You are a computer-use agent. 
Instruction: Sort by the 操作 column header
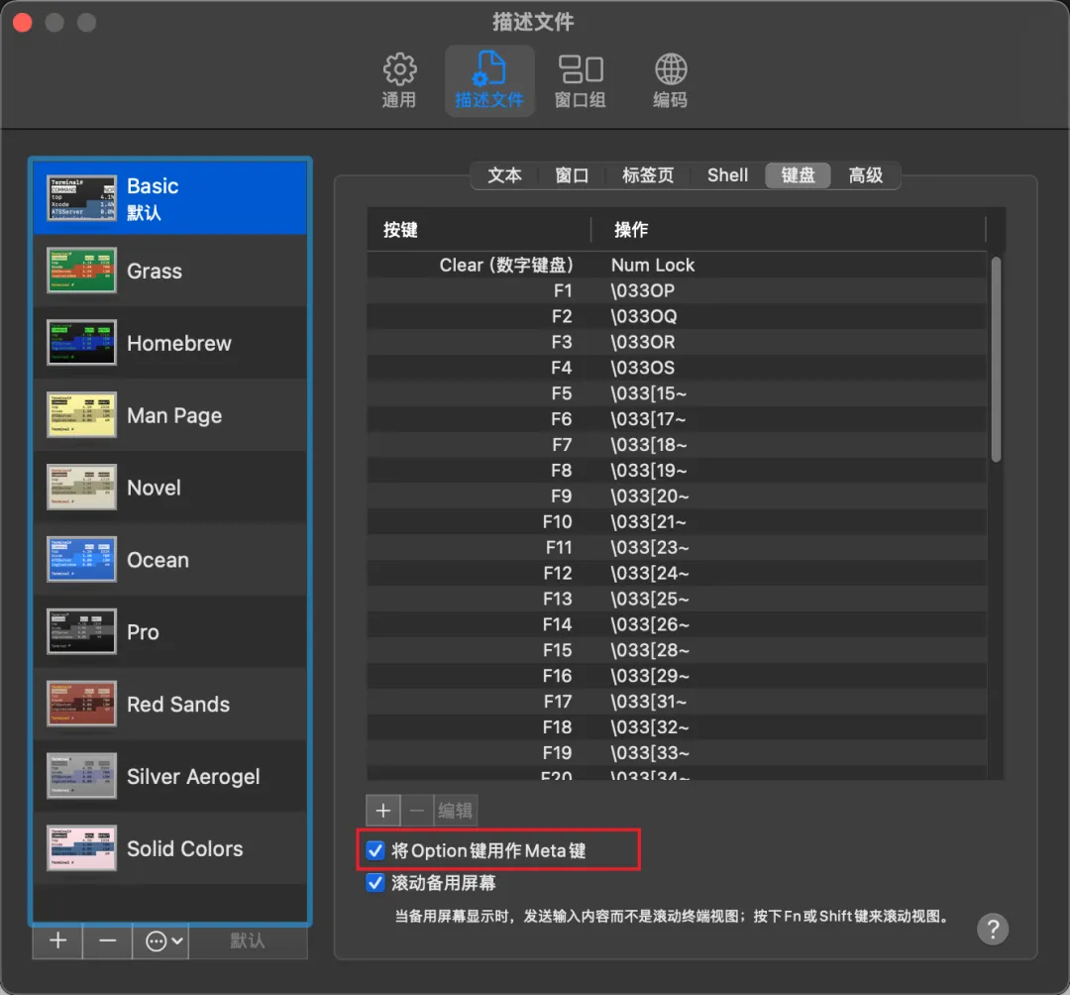789,230
